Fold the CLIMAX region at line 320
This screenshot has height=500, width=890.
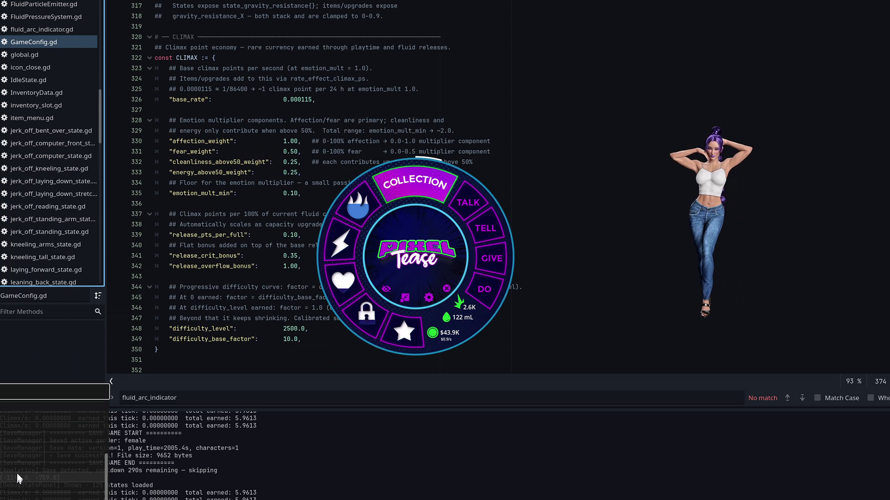pos(149,37)
